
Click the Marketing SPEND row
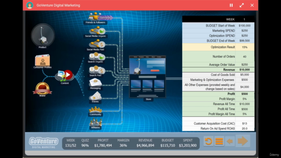click(218, 31)
